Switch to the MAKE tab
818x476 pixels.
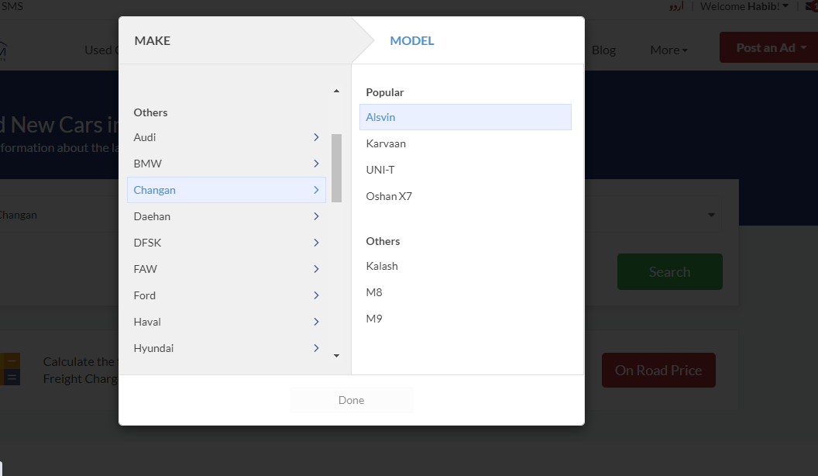[153, 41]
